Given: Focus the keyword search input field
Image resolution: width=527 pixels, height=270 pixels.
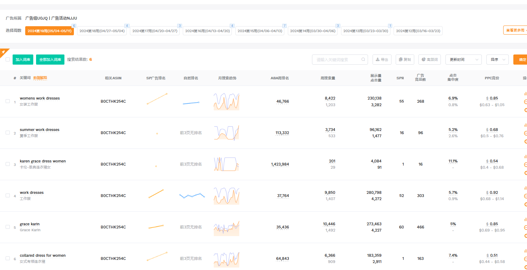Looking at the screenshot, I should tap(336, 60).
